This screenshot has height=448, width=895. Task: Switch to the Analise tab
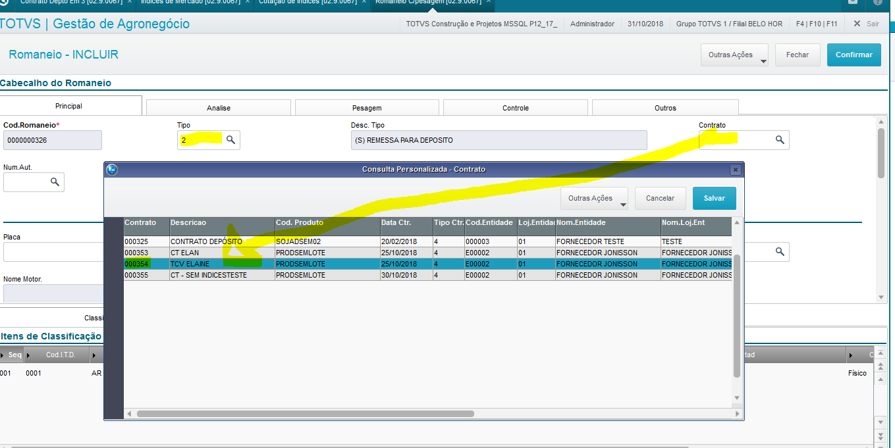219,108
